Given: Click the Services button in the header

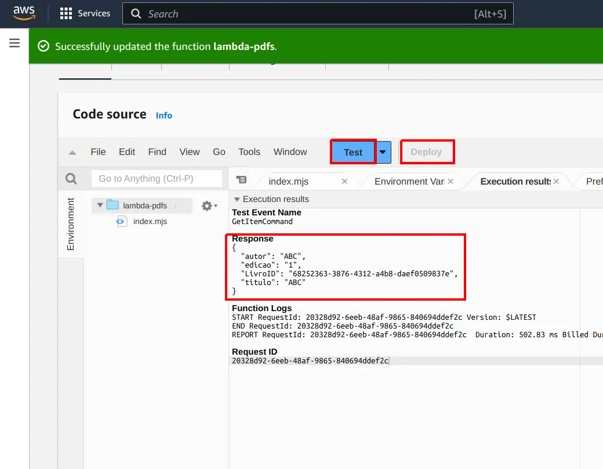Looking at the screenshot, I should (x=85, y=13).
